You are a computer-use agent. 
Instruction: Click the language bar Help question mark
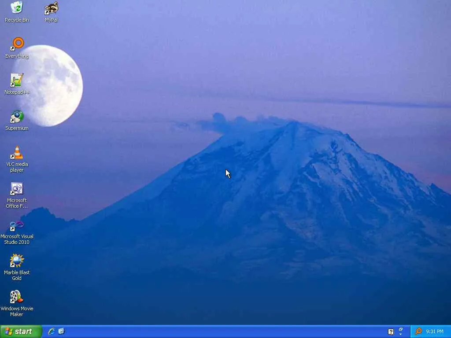(x=391, y=332)
